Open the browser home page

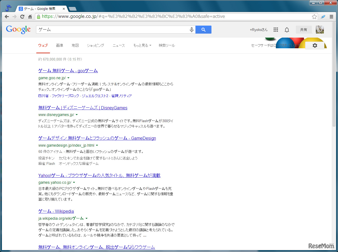(x=30, y=17)
